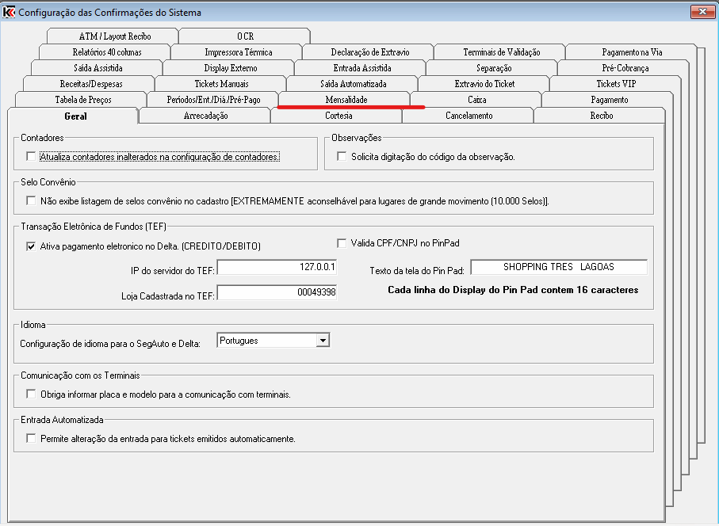
Task: Select the Cortesia tab
Action: coord(338,116)
